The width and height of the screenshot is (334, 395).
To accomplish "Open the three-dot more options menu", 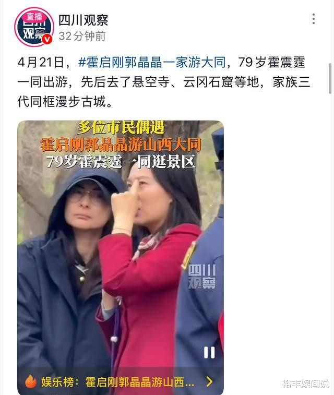I will [x=313, y=19].
